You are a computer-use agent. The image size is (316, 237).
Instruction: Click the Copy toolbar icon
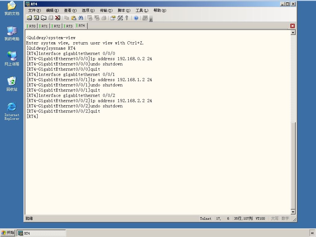pyautogui.click(x=67, y=18)
